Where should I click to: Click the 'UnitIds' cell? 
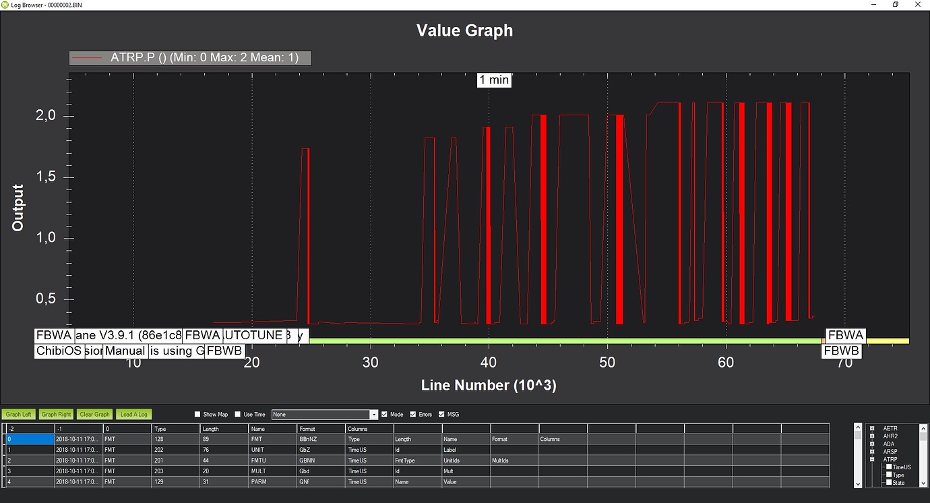pyautogui.click(x=466, y=461)
